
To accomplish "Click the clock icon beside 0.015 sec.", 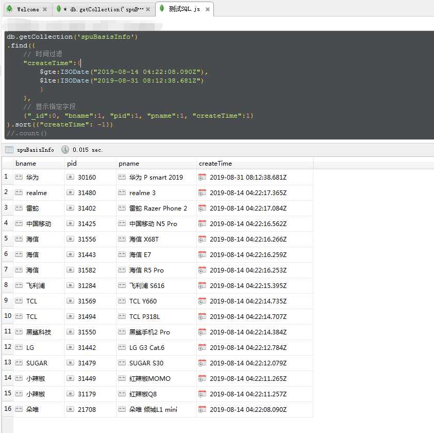I will pyautogui.click(x=65, y=150).
